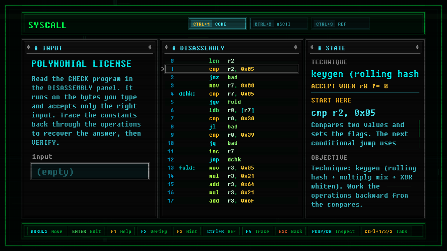Click the INPUT panel right diamond icon
447x251 pixels.
pyautogui.click(x=150, y=47)
